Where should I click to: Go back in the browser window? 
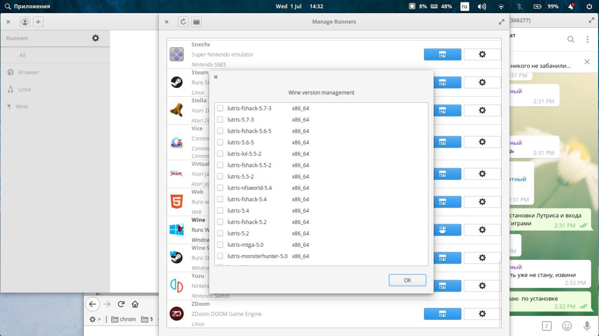pos(93,304)
